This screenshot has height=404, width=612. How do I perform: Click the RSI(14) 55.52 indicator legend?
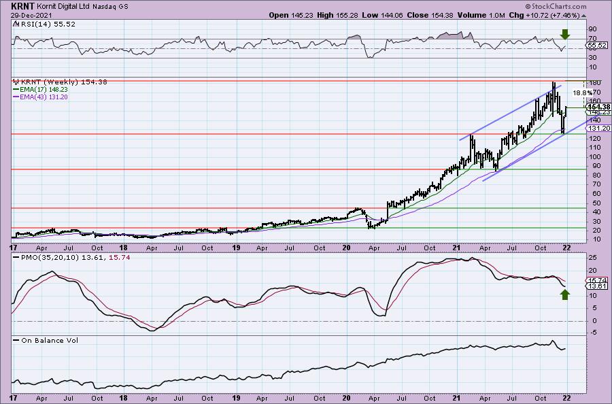47,24
